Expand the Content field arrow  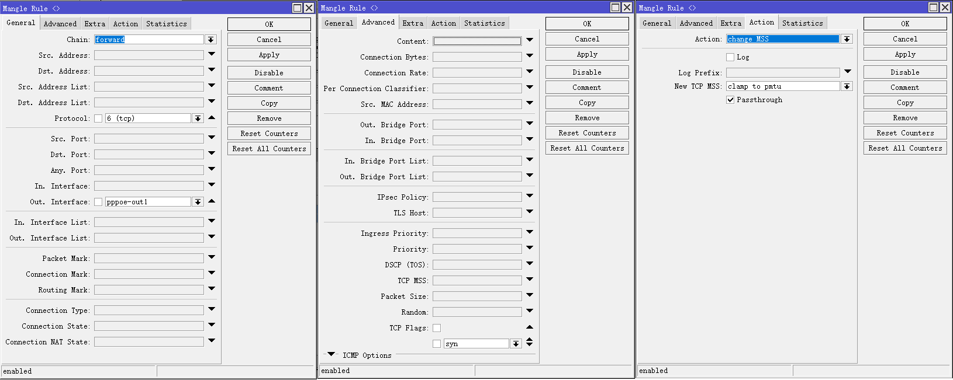pyautogui.click(x=529, y=40)
